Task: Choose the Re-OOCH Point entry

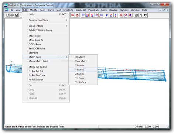Action: (46, 48)
